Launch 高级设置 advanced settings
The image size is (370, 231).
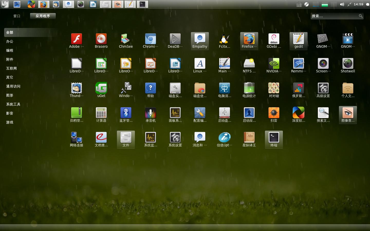pyautogui.click(x=323, y=90)
